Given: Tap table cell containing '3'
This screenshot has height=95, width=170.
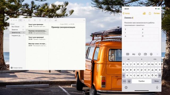Looking at the screenshot, I should point(133,29).
